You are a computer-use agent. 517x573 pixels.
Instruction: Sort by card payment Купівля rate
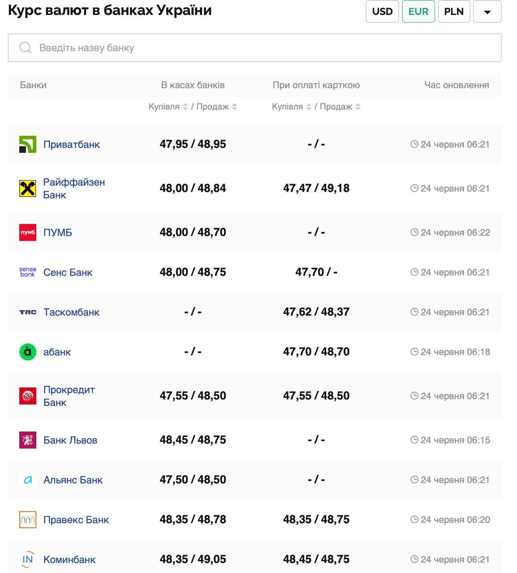point(308,107)
